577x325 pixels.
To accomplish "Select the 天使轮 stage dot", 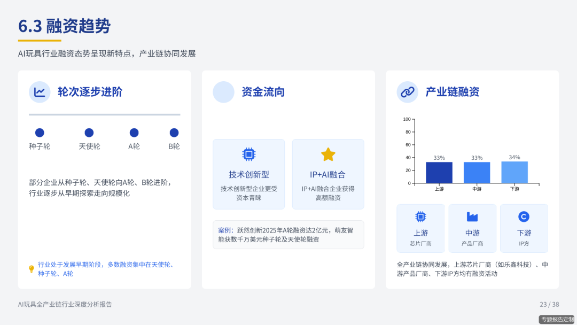I will point(88,133).
